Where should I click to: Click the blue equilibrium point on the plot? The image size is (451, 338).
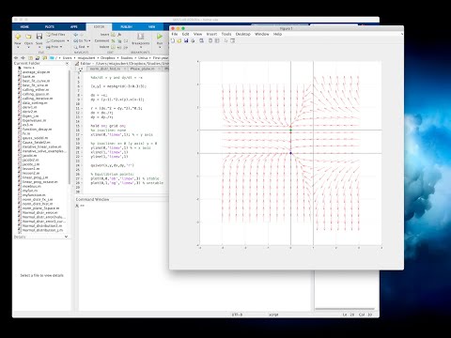pos(290,153)
